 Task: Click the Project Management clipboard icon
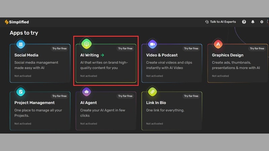(21, 92)
